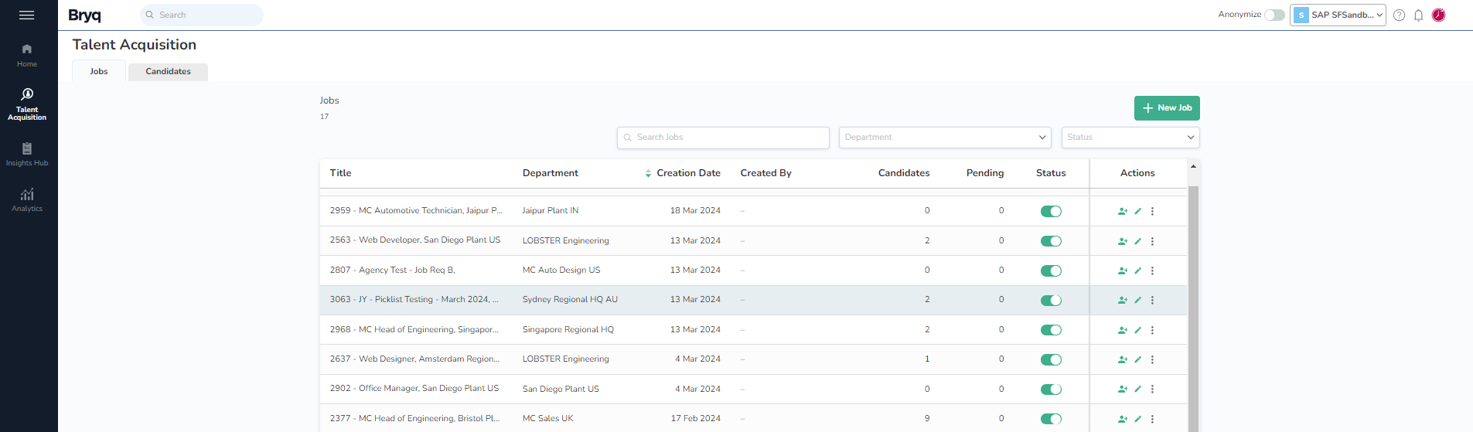Toggle status of Web Designer Amsterdam job
The image size is (1473, 432).
click(x=1051, y=360)
